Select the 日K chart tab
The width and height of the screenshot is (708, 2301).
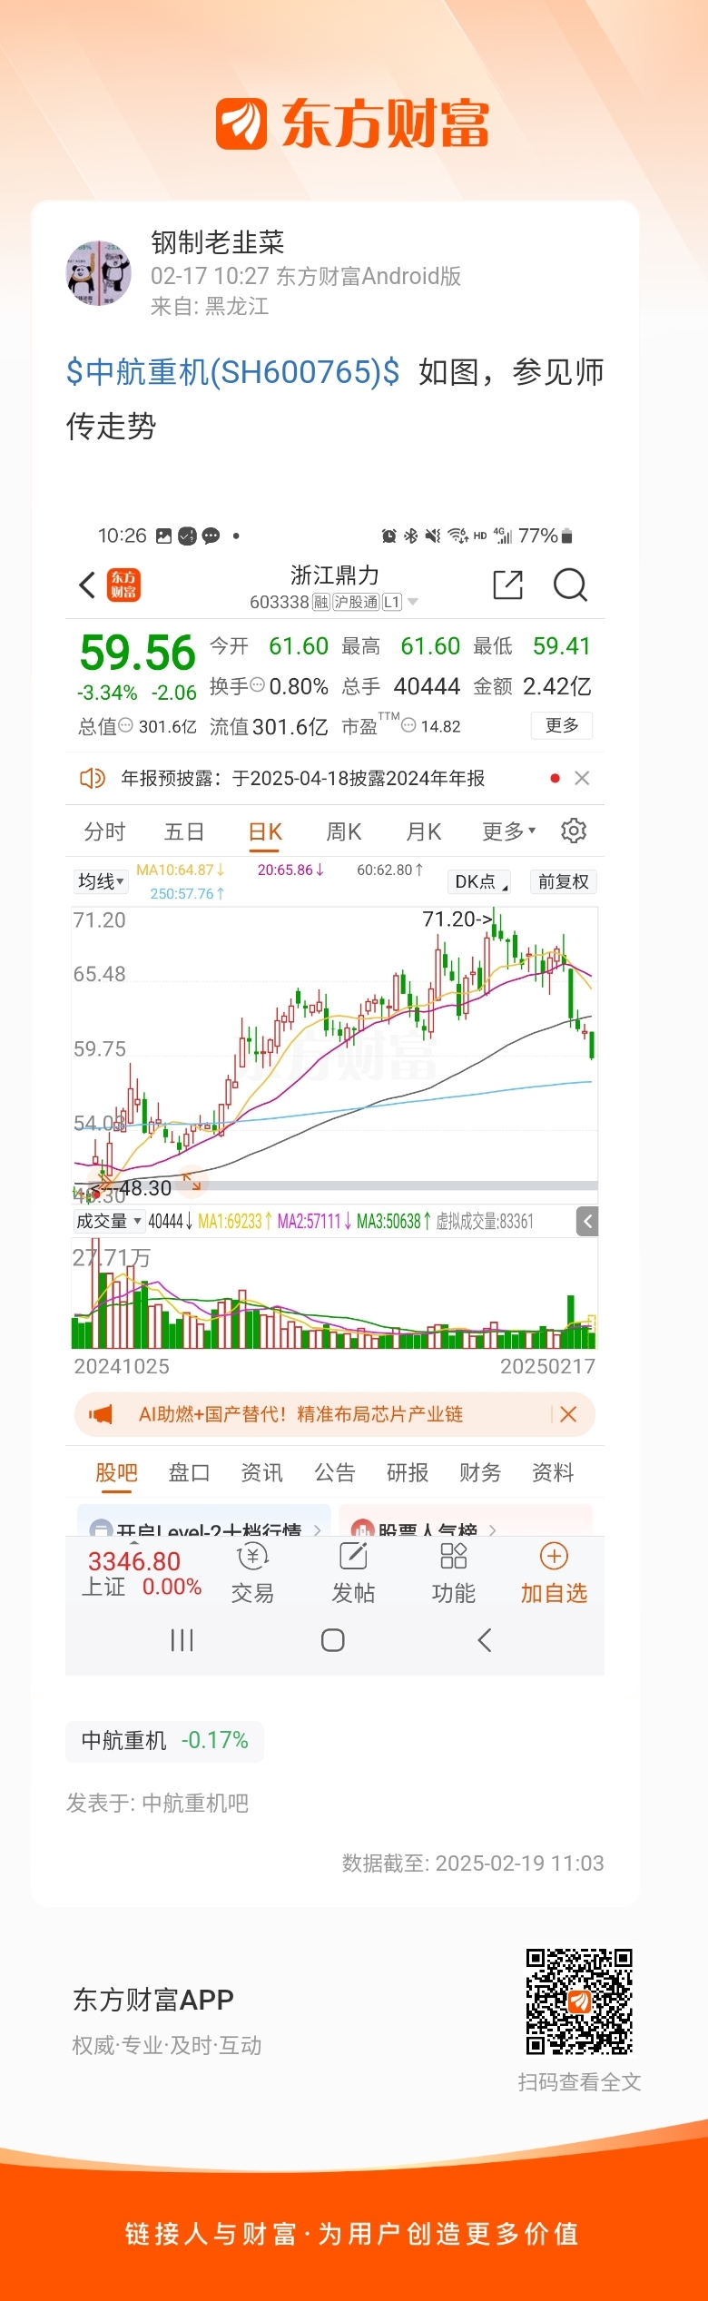pos(265,831)
